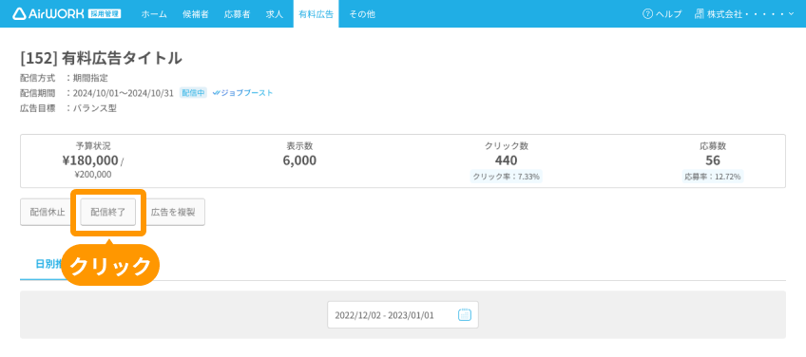Select the 有料広告 tab in the header
The width and height of the screenshot is (806, 357).
(x=317, y=14)
